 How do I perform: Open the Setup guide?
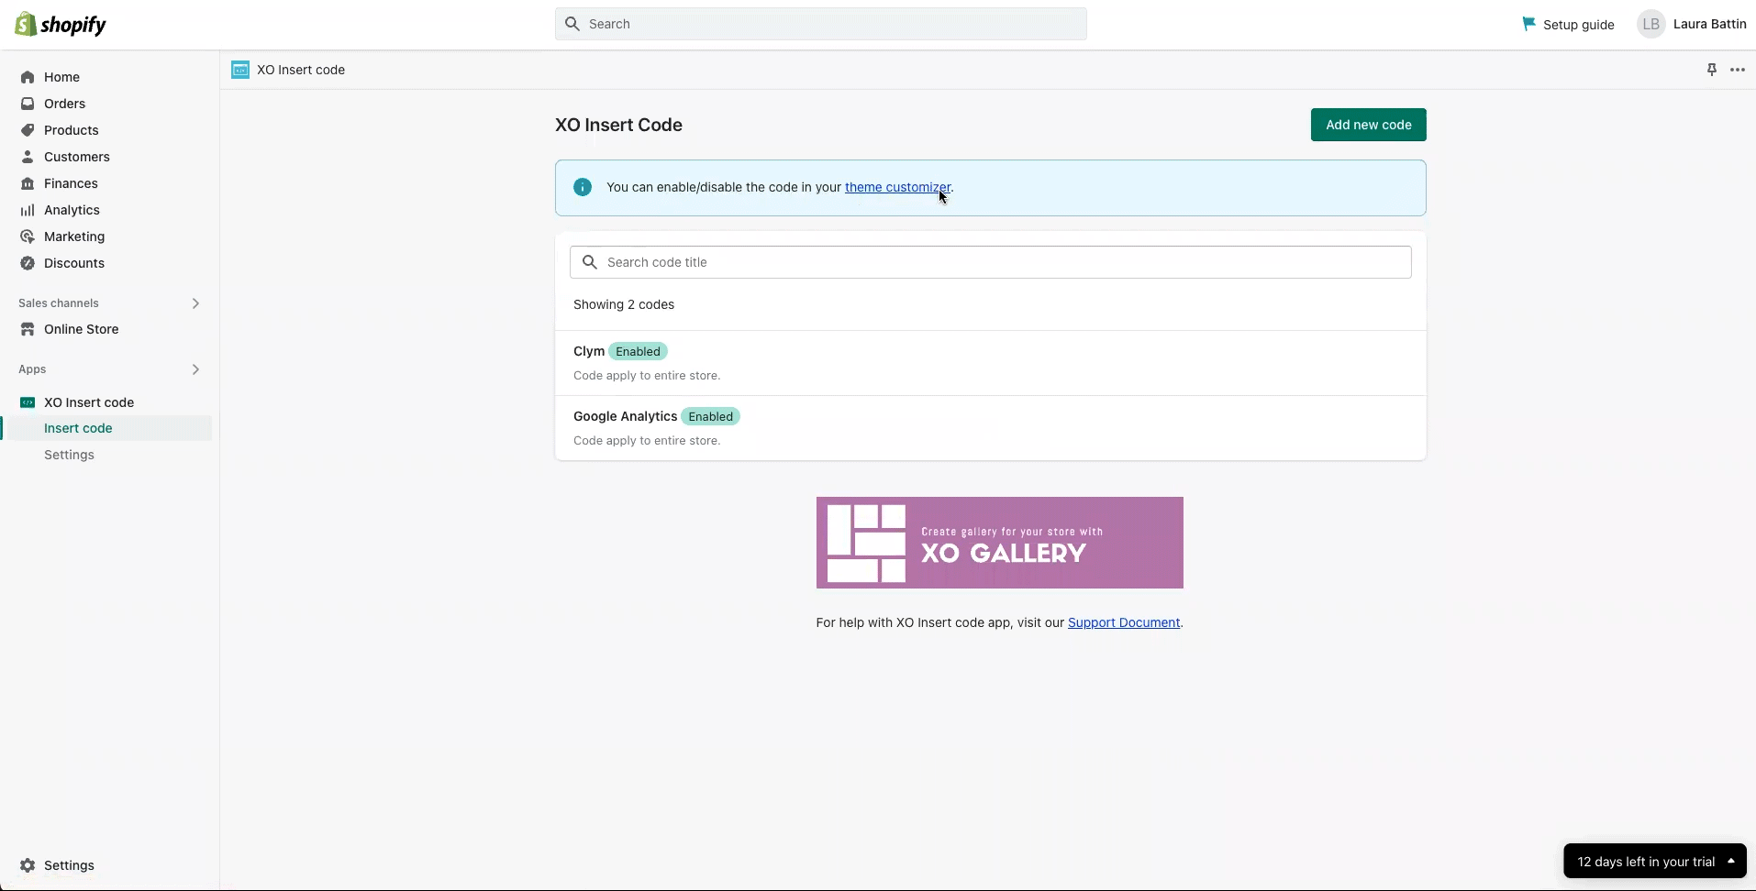pos(1568,25)
